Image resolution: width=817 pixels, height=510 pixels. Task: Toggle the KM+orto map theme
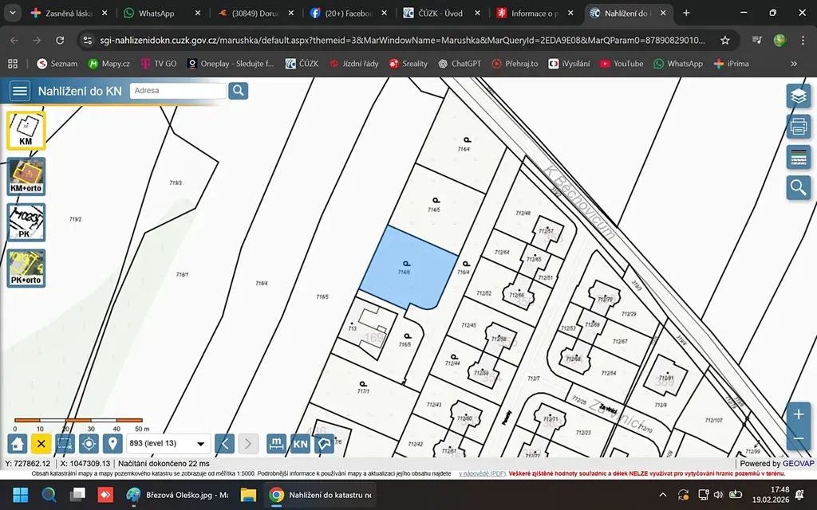pos(26,176)
